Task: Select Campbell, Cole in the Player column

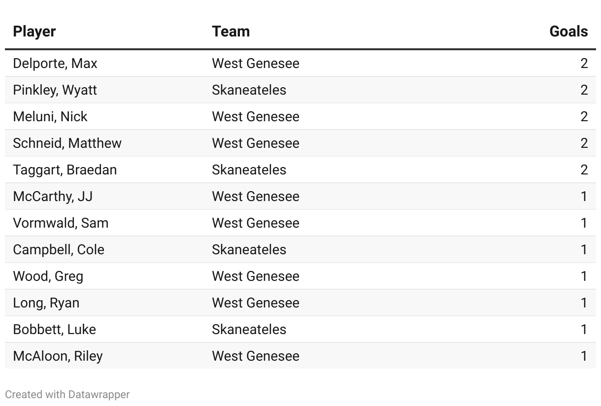Action: click(x=59, y=250)
